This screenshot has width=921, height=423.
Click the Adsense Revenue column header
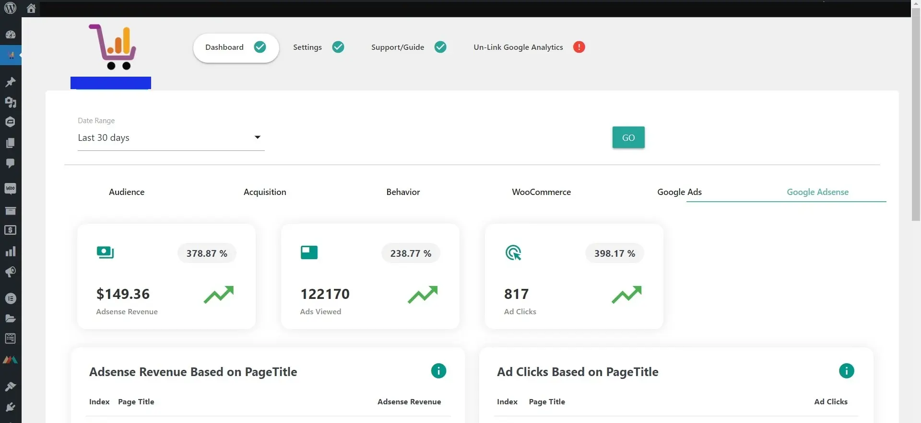(409, 402)
